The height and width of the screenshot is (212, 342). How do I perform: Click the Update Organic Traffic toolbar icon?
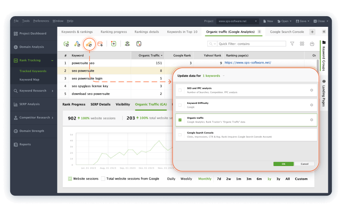click(89, 44)
